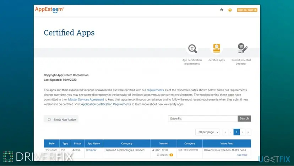The height and width of the screenshot is (166, 294).
Task: Sort by the App Name column header
Action: (94, 144)
